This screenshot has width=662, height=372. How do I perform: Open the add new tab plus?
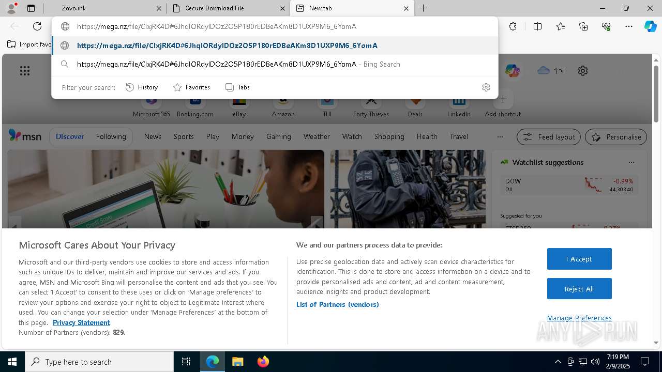423,8
